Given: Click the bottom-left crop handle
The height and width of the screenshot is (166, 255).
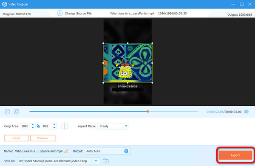Looking at the screenshot, I should pyautogui.click(x=103, y=83).
